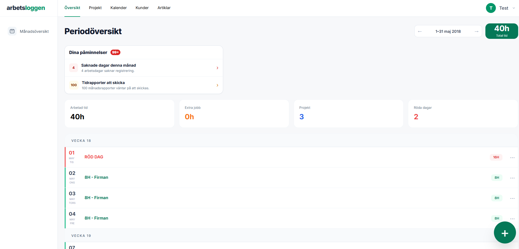Switch to the Kalender tab

point(118,8)
